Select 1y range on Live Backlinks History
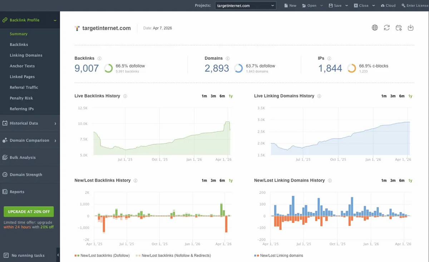Viewport: 429px width, 262px height. coord(231,96)
